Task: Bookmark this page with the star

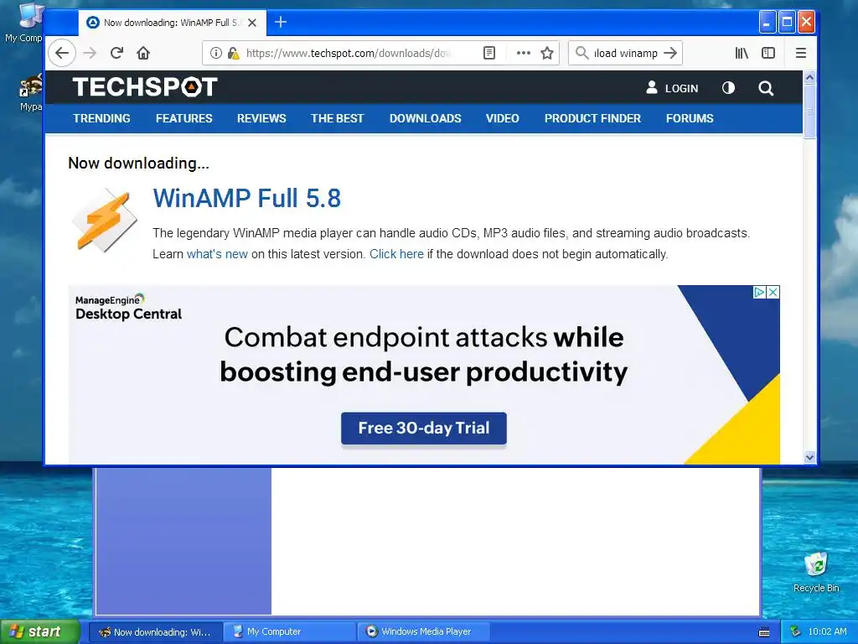Action: 546,53
